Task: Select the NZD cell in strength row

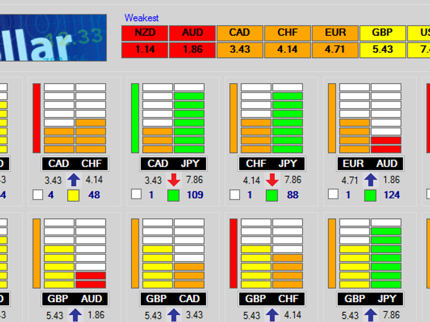Action: (145, 33)
